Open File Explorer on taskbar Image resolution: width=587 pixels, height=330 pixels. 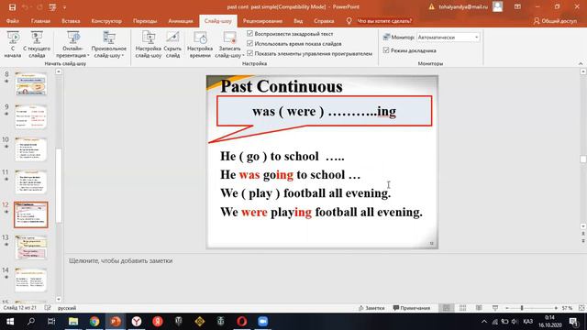tap(73, 322)
